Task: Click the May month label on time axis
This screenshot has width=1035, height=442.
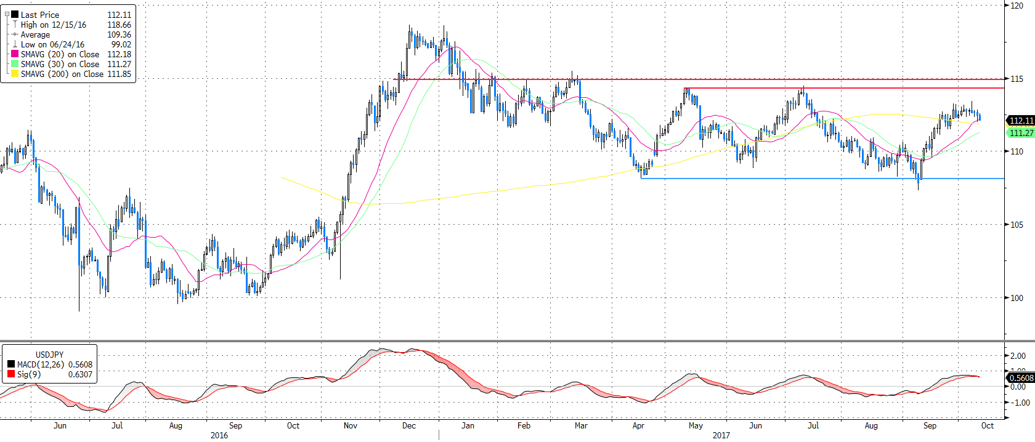Action: point(696,425)
